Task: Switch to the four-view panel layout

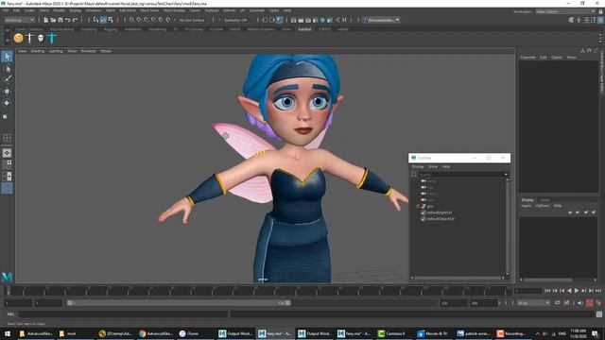Action: coord(7,164)
